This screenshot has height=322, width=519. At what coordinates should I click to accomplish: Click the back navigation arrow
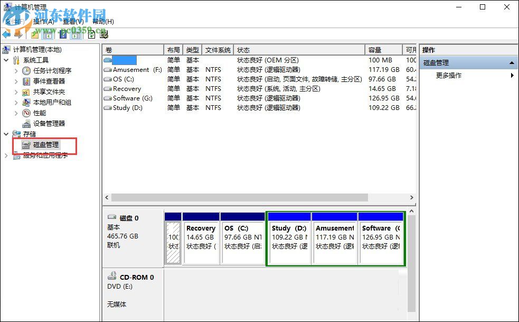tap(7, 34)
